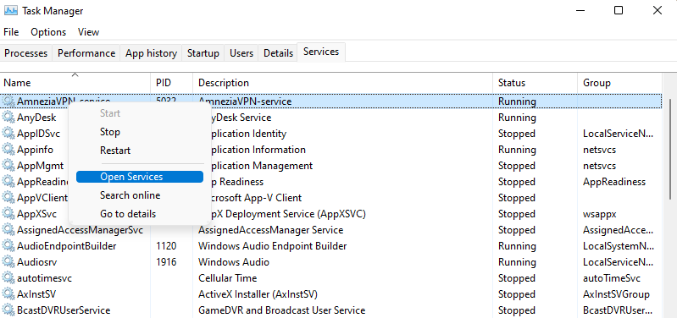The width and height of the screenshot is (677, 318).
Task: Sort services by the Name column header
Action: [x=75, y=82]
